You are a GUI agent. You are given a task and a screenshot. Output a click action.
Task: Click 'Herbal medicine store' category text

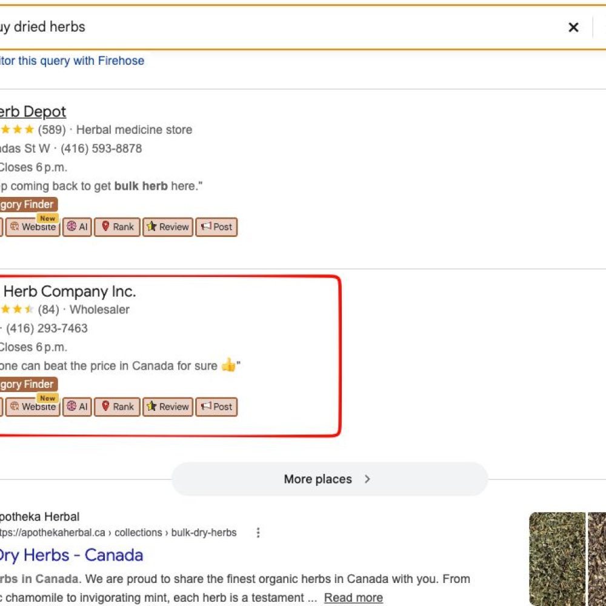click(134, 130)
